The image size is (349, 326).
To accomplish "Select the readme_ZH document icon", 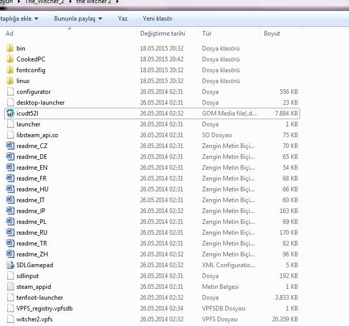I will (x=10, y=254).
